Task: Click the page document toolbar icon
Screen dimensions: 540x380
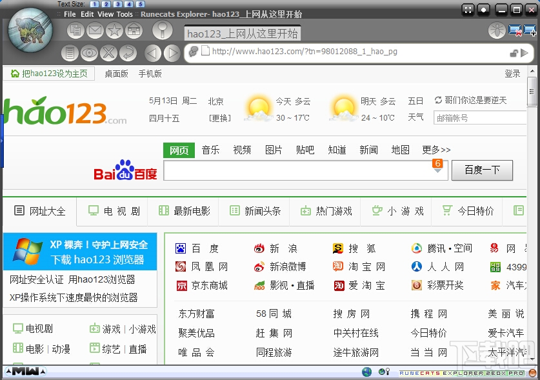Action: point(70,53)
